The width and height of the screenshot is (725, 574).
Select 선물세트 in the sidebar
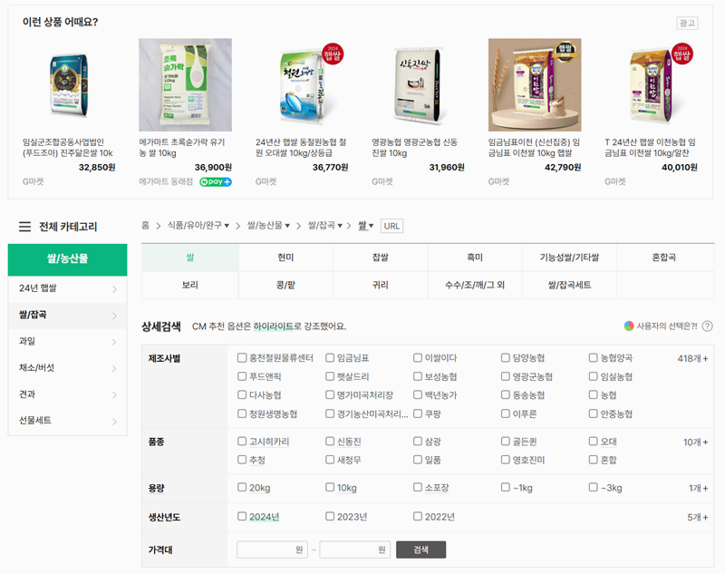67,421
